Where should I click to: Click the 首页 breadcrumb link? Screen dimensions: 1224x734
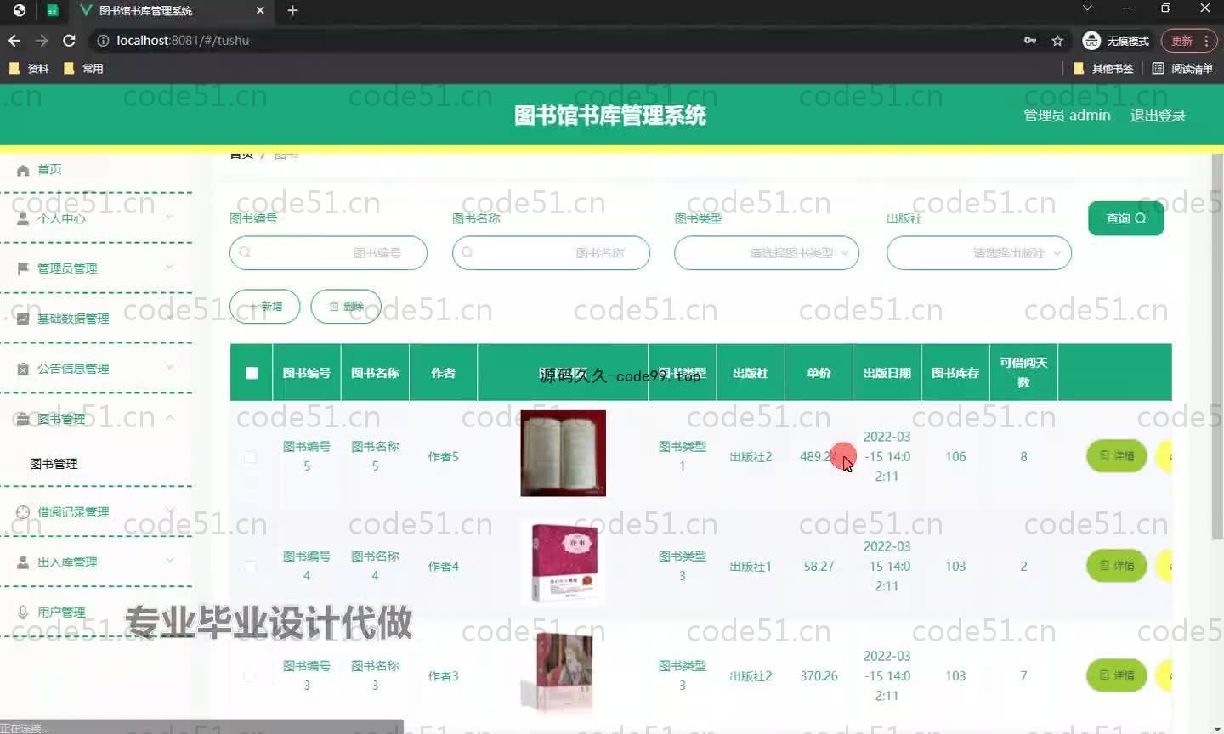tap(241, 155)
